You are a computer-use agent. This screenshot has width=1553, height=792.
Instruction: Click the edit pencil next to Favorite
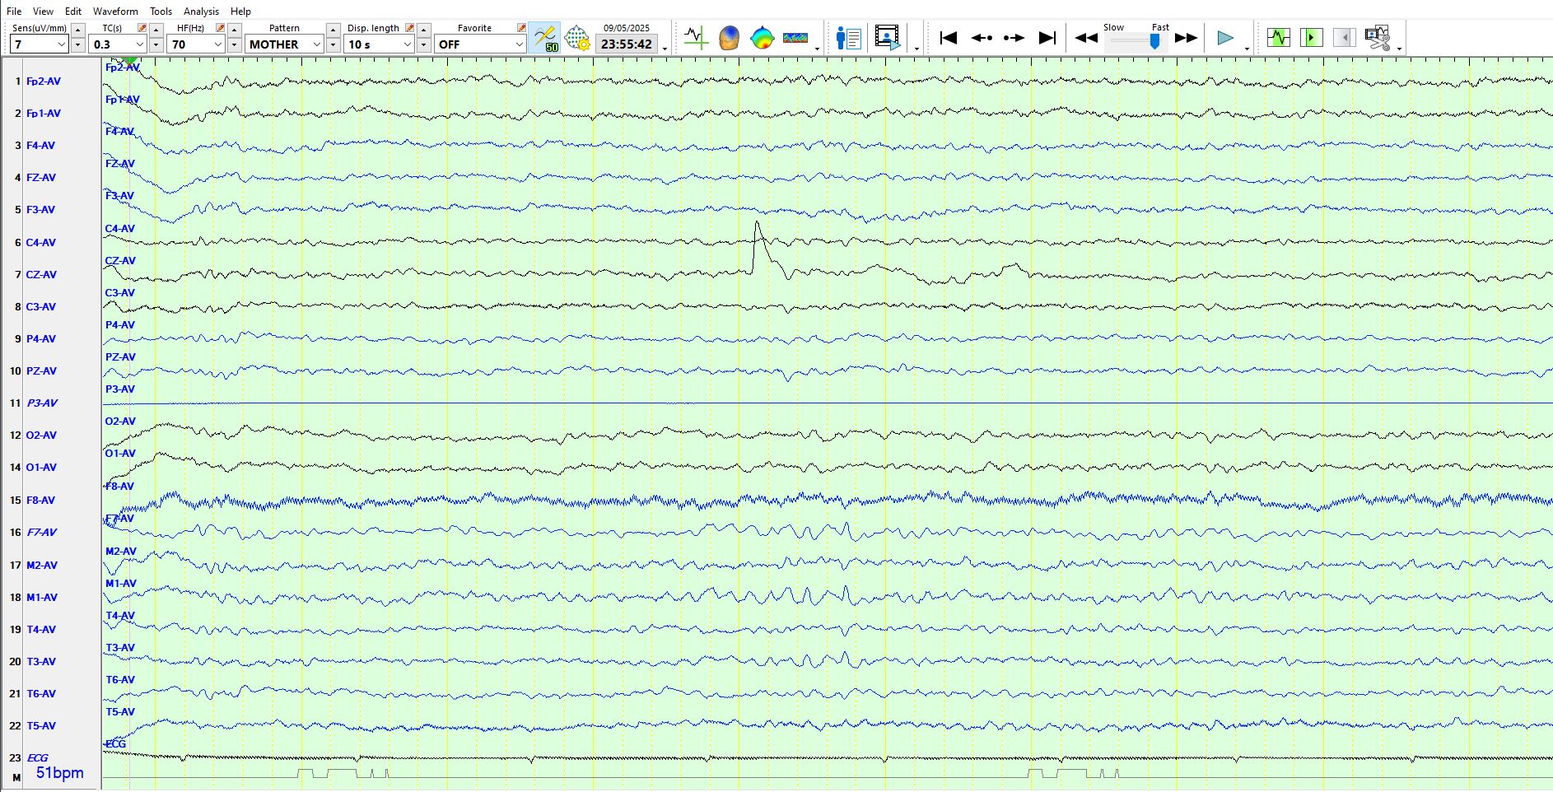[521, 28]
